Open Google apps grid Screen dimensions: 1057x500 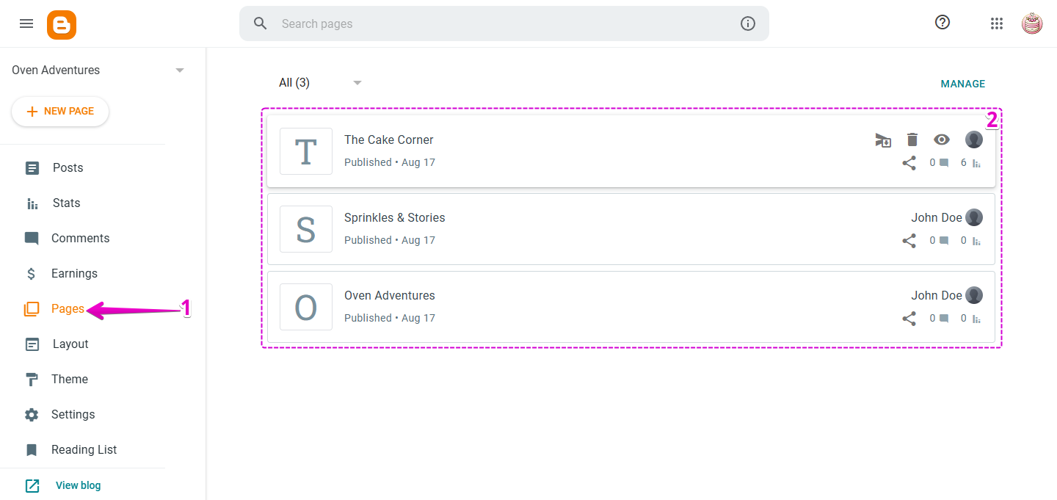click(996, 23)
